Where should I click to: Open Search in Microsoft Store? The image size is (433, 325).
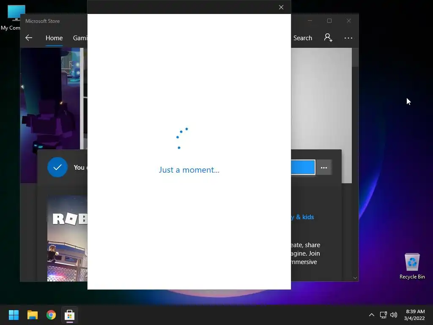pyautogui.click(x=302, y=38)
